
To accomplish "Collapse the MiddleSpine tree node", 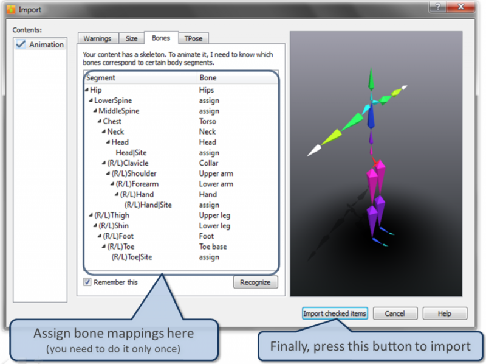I will (95, 111).
